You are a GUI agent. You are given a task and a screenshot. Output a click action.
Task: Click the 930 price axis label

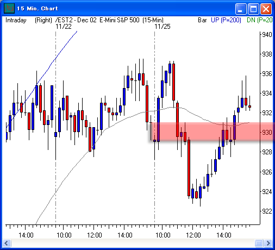(x=267, y=133)
